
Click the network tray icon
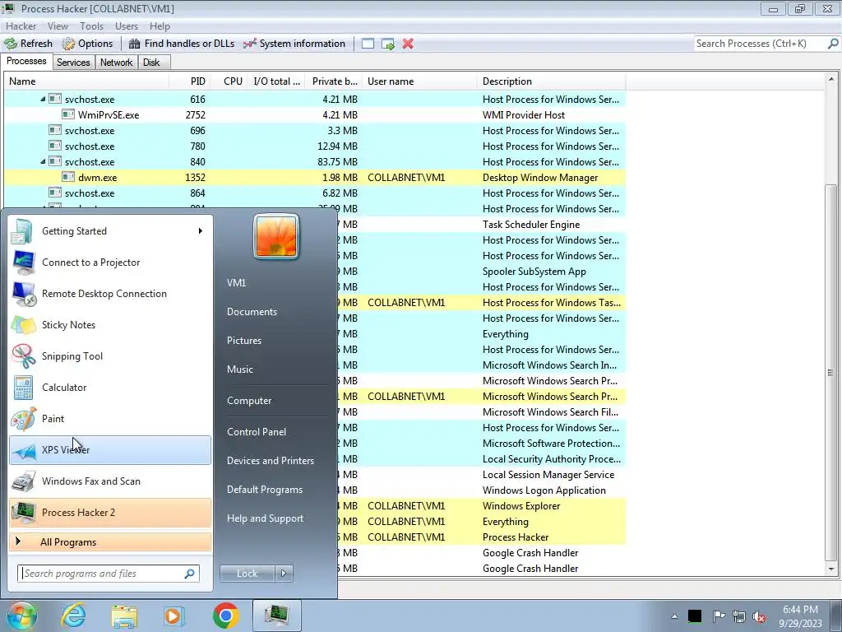click(x=739, y=616)
